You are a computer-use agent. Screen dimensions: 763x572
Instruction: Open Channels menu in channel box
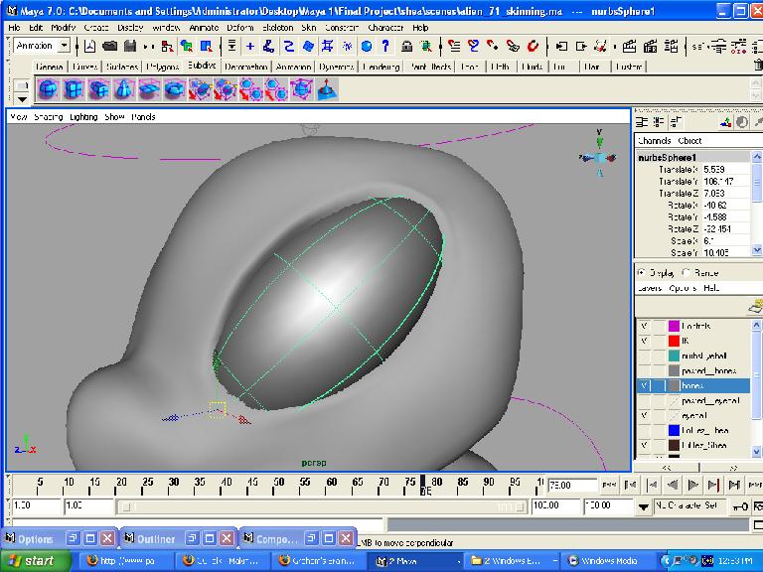pos(655,141)
